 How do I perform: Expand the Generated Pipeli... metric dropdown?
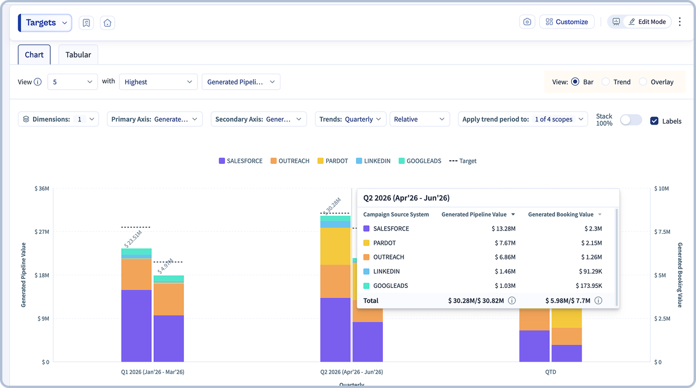click(241, 82)
